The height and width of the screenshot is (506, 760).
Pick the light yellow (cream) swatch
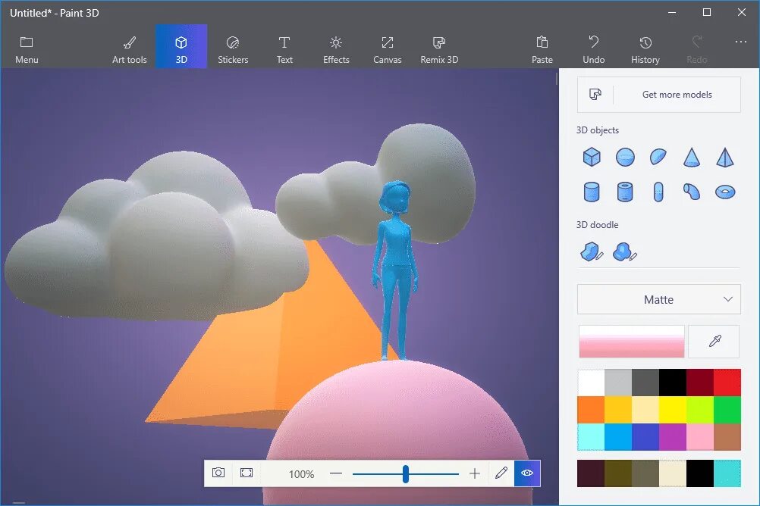tap(645, 410)
